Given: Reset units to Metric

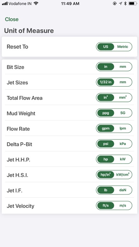Looking at the screenshot, I should (x=123, y=47).
